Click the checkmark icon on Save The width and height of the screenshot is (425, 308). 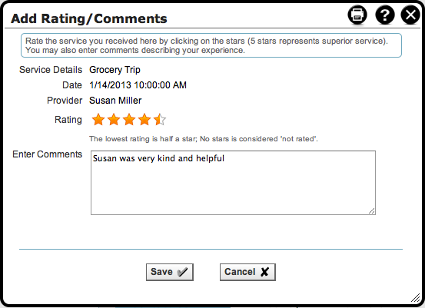(182, 272)
